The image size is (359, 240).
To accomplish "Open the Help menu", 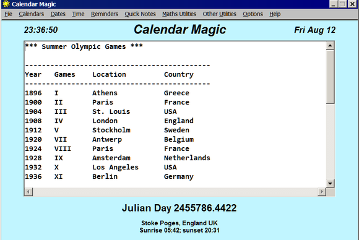I will (x=275, y=14).
